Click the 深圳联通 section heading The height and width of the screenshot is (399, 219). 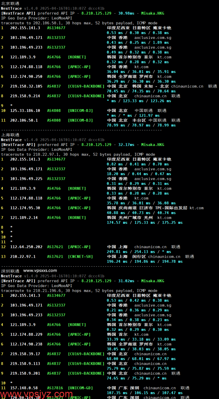click(10, 271)
